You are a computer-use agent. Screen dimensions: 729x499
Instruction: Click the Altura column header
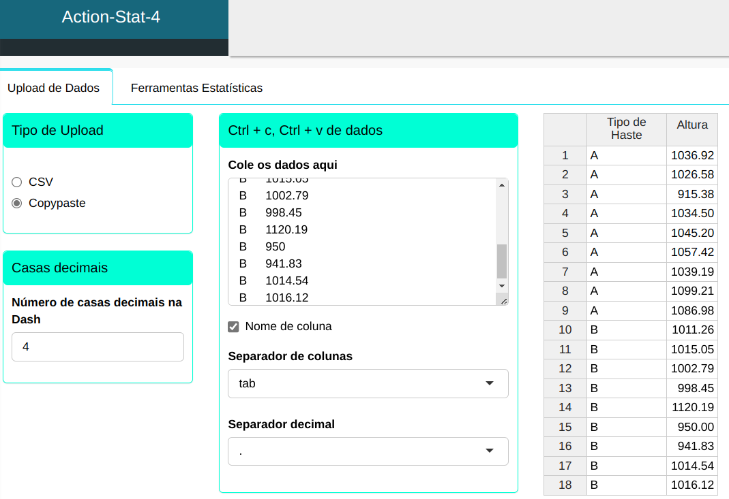[691, 125]
